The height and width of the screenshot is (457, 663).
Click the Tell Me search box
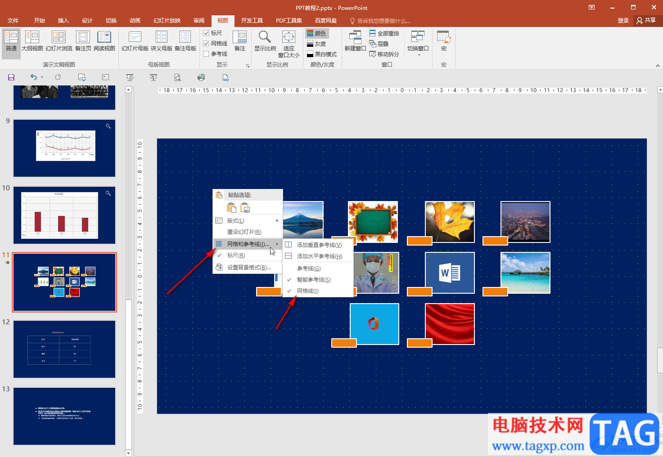pyautogui.click(x=380, y=21)
